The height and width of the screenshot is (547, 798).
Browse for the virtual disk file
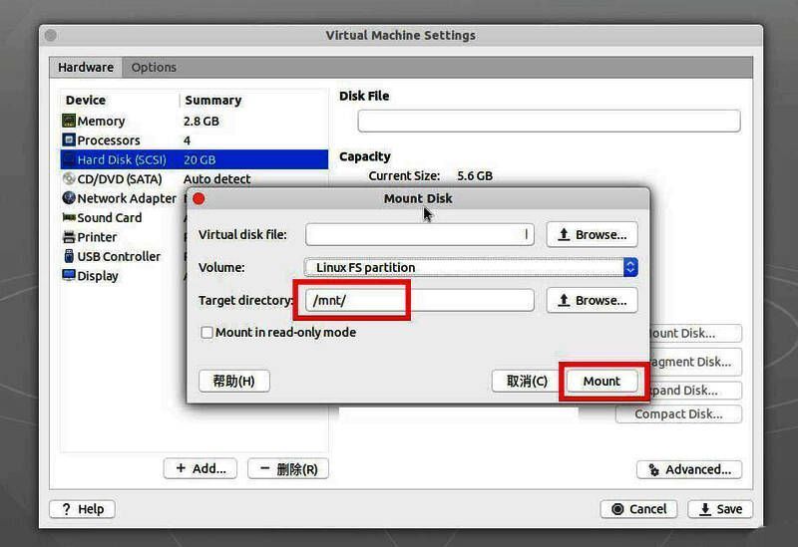pyautogui.click(x=592, y=235)
